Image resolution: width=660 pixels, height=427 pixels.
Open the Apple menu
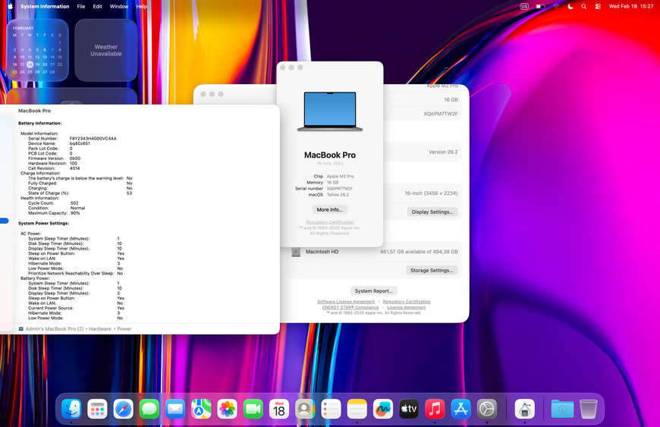pos(10,6)
